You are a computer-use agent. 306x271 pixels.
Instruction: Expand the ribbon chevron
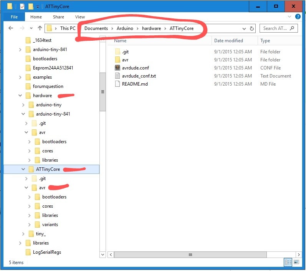[x=289, y=17]
